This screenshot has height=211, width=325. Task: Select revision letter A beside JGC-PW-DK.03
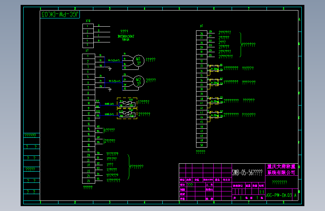[x=295, y=195]
